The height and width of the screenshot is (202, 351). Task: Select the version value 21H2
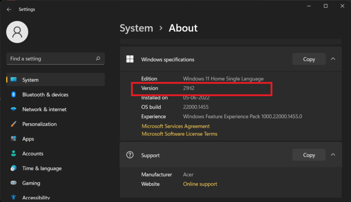coord(189,88)
